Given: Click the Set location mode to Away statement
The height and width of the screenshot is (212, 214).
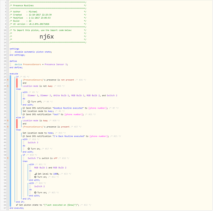Looking at the screenshot, I should (38, 111).
